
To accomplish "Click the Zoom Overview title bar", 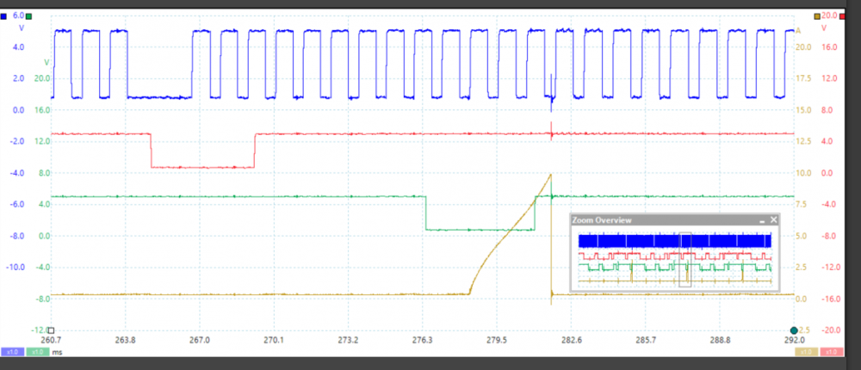I will [675, 219].
